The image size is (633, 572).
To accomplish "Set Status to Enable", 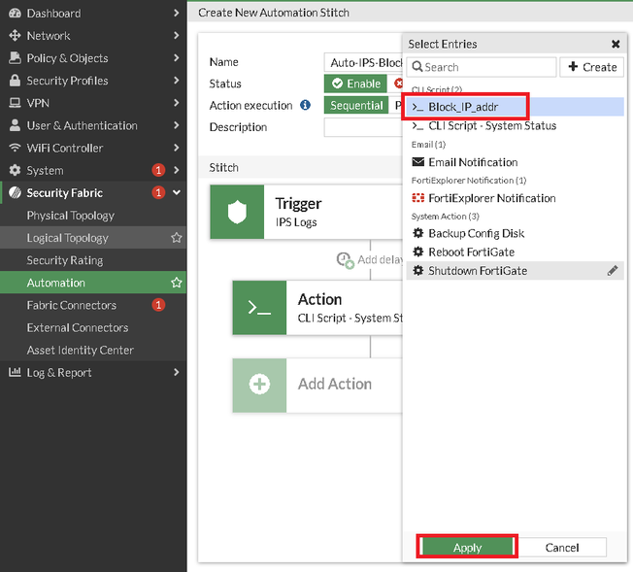I will [356, 84].
